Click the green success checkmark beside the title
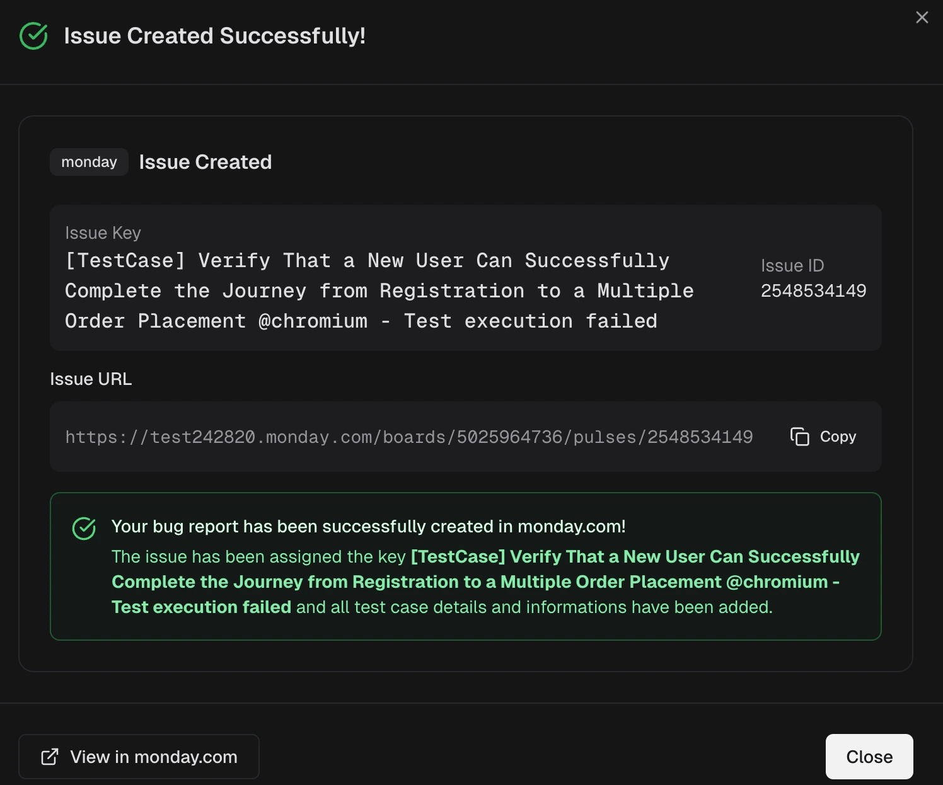Screen dimensions: 943x785 [33, 36]
